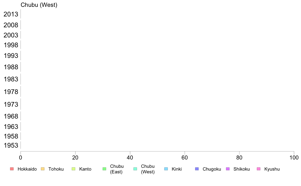301x186 pixels.
Task: Toggle the Kyushu pink legend swatch
Action: [x=259, y=169]
